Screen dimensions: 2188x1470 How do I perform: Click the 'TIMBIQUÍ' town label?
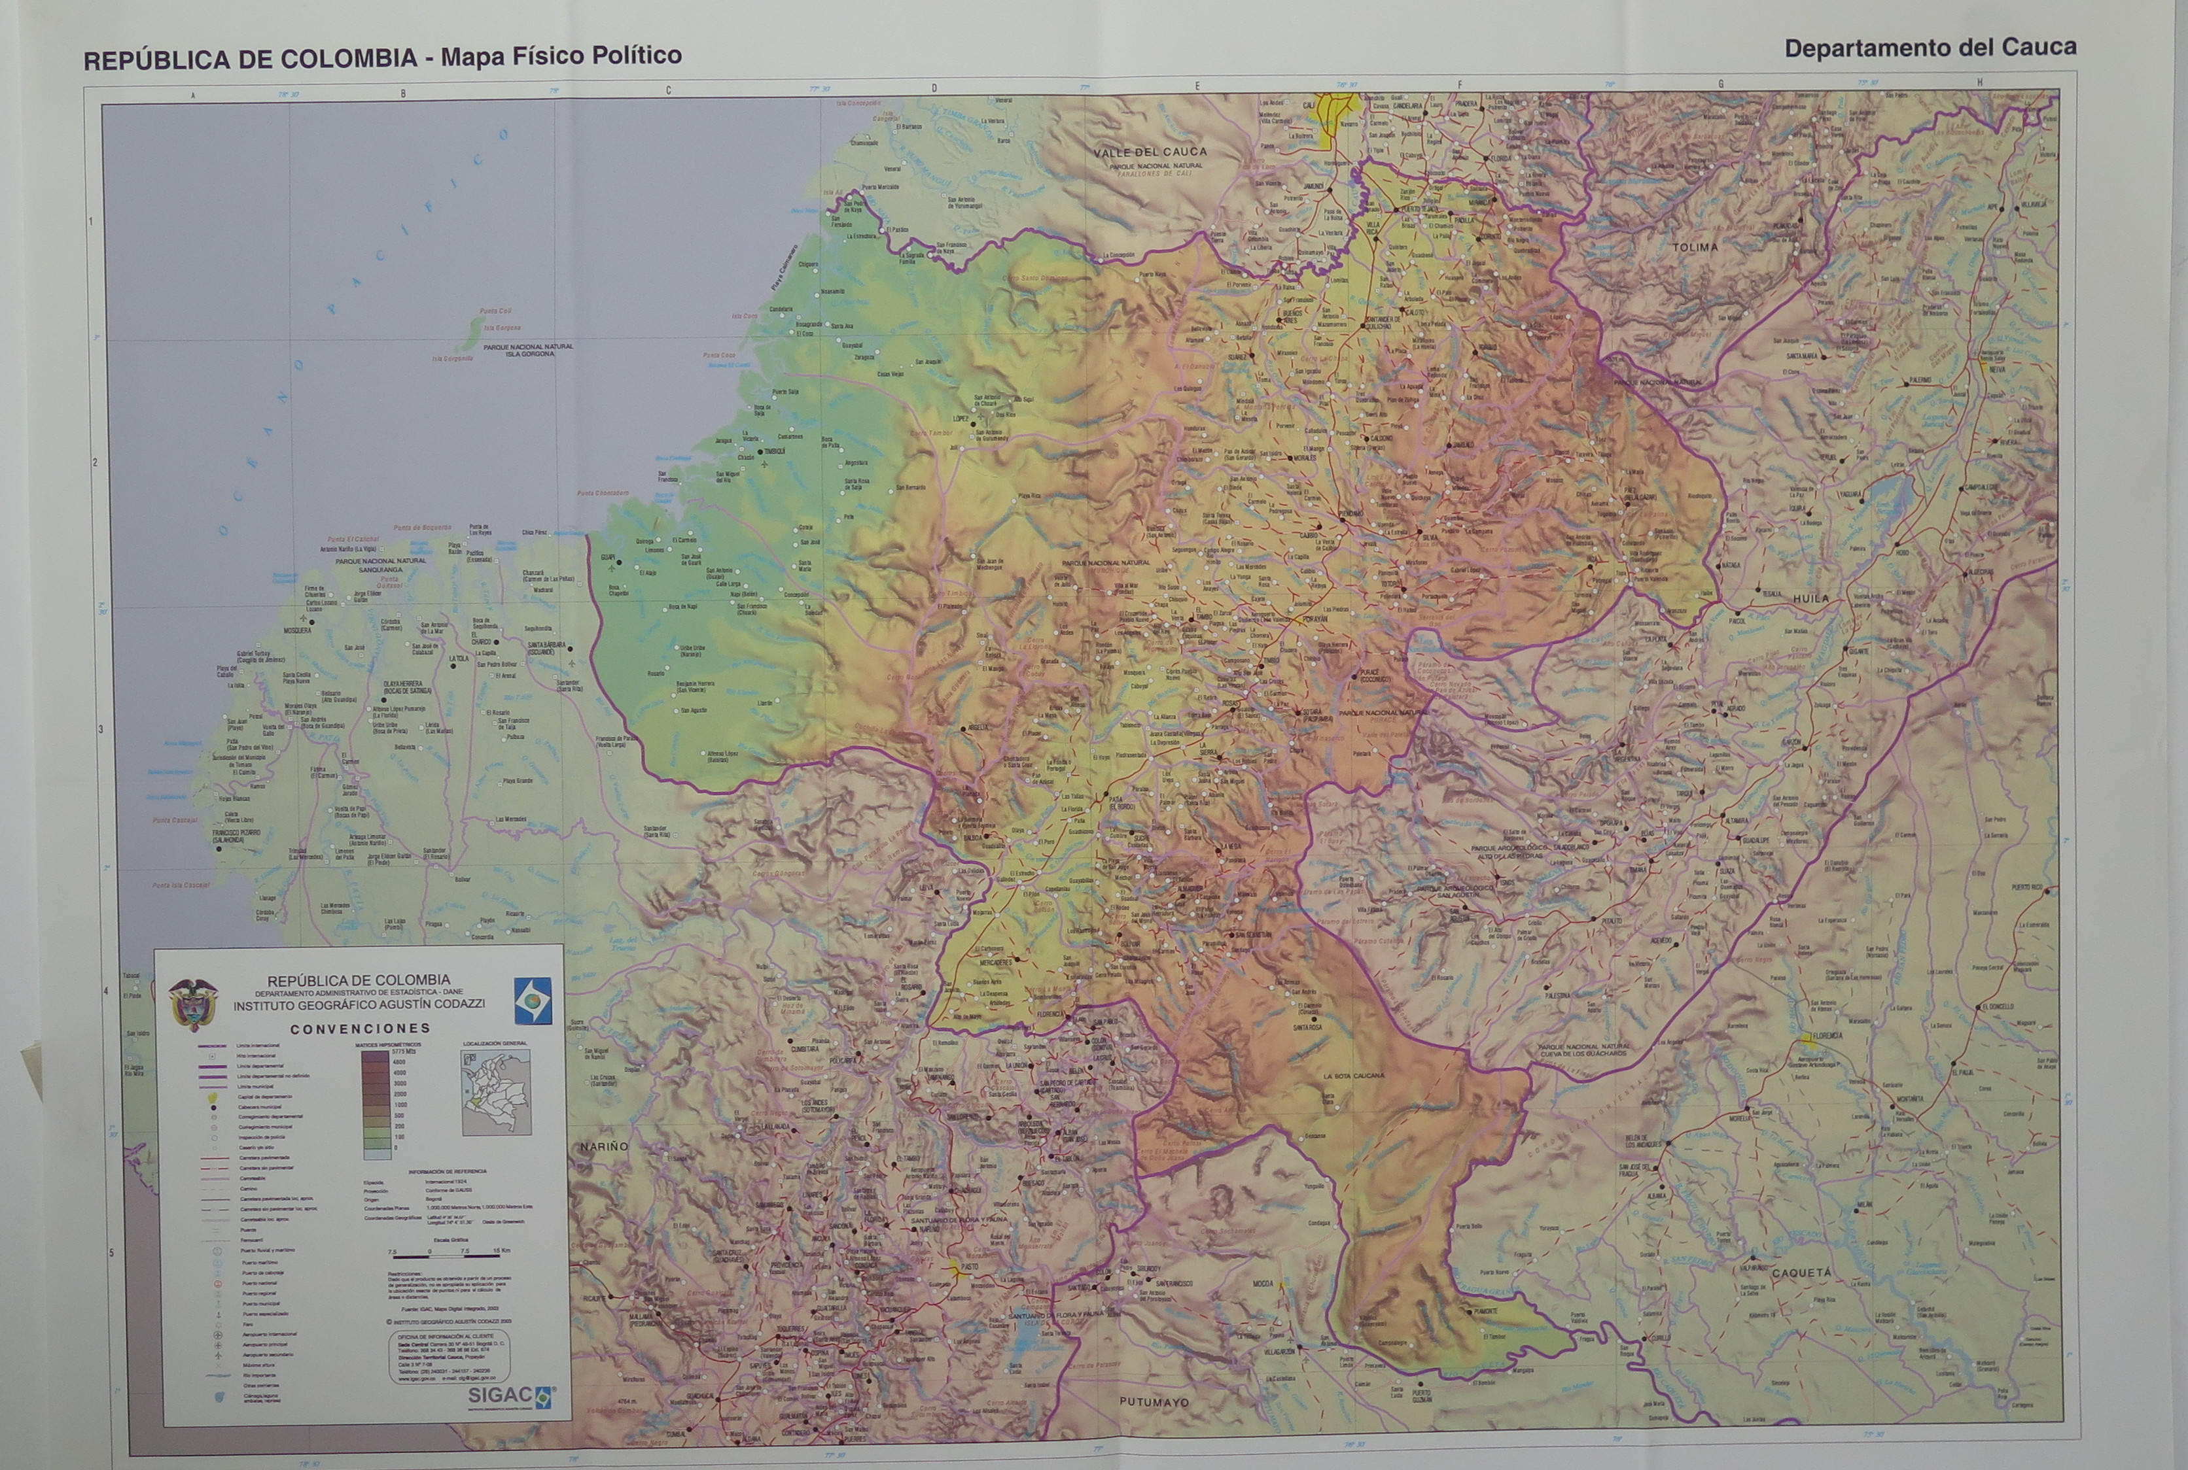point(775,452)
